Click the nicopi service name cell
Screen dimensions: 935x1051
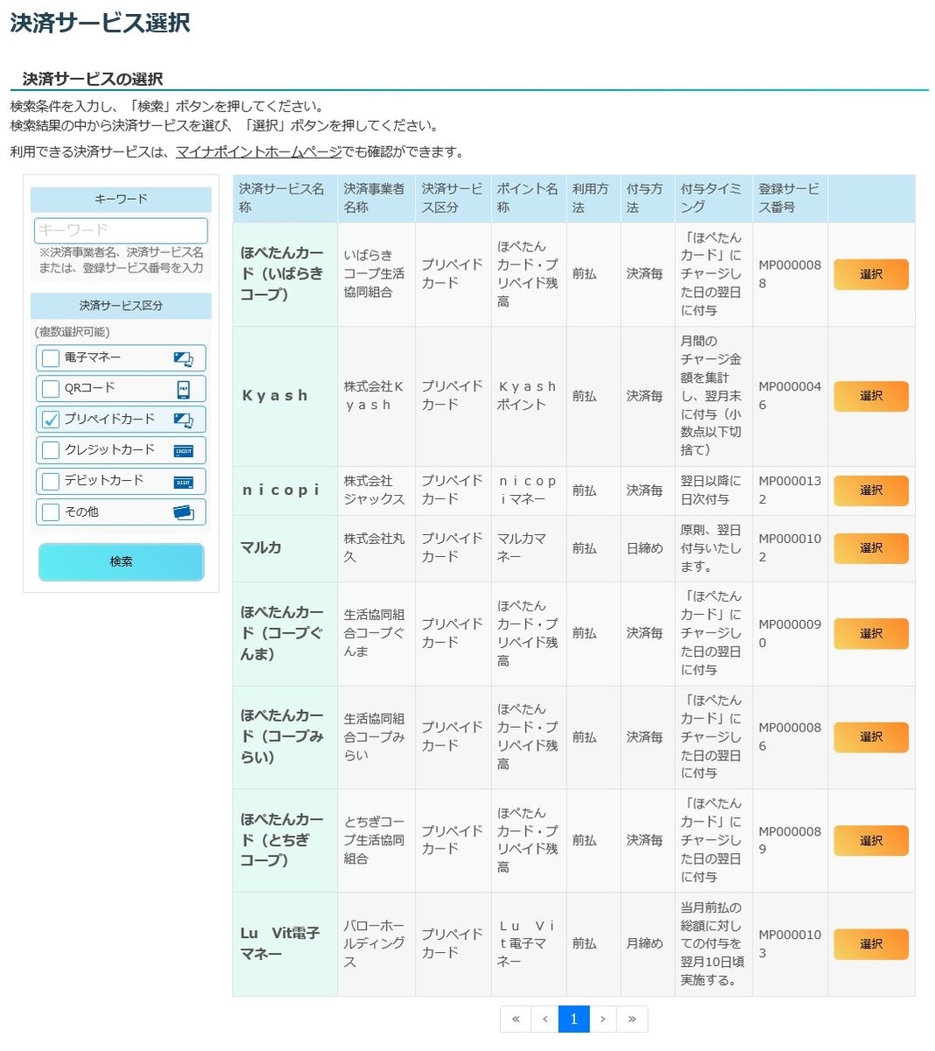tap(285, 490)
